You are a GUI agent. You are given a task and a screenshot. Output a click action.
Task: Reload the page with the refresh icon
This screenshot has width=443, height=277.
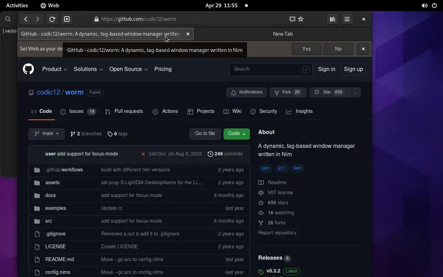point(52,19)
